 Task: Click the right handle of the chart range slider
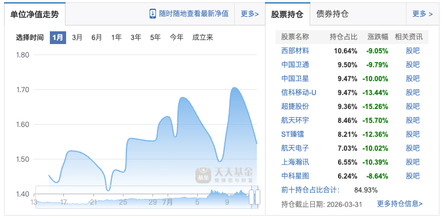(257, 197)
